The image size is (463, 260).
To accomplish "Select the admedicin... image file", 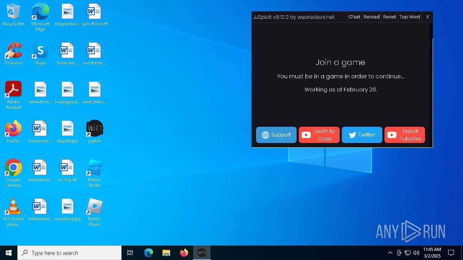I will pyautogui.click(x=40, y=93).
